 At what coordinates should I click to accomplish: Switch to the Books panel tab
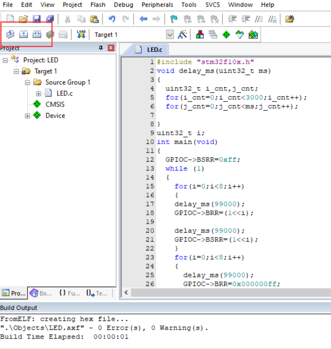coord(40,293)
